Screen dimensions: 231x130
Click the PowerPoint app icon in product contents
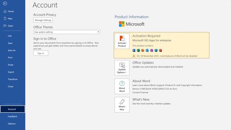(143, 51)
